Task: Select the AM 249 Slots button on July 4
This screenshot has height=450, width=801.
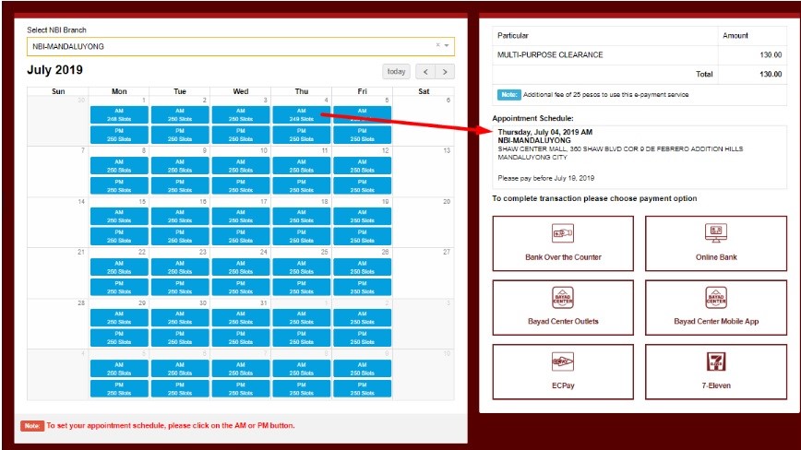Action: pyautogui.click(x=302, y=114)
